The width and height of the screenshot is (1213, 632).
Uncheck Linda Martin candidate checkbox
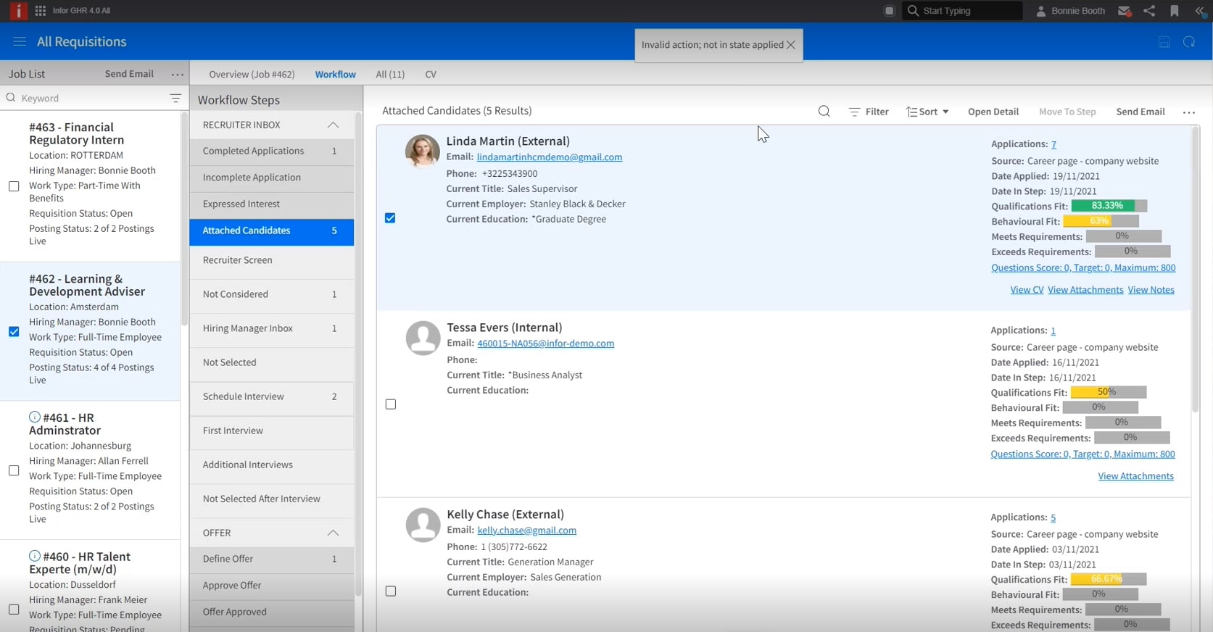pos(390,218)
